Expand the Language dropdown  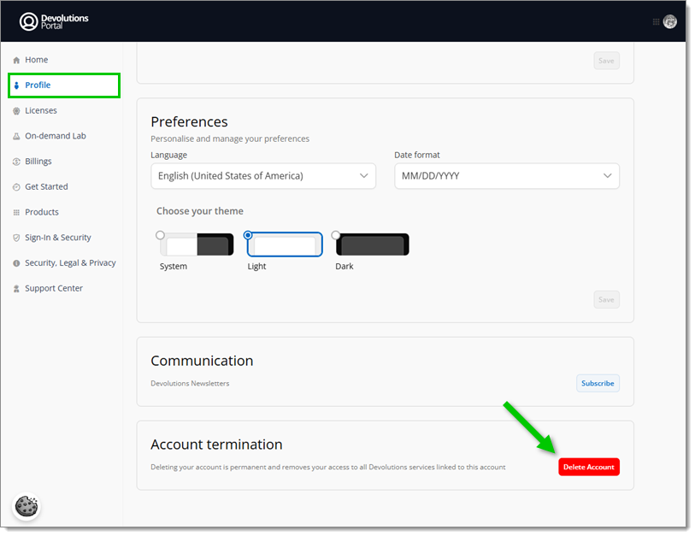[262, 176]
